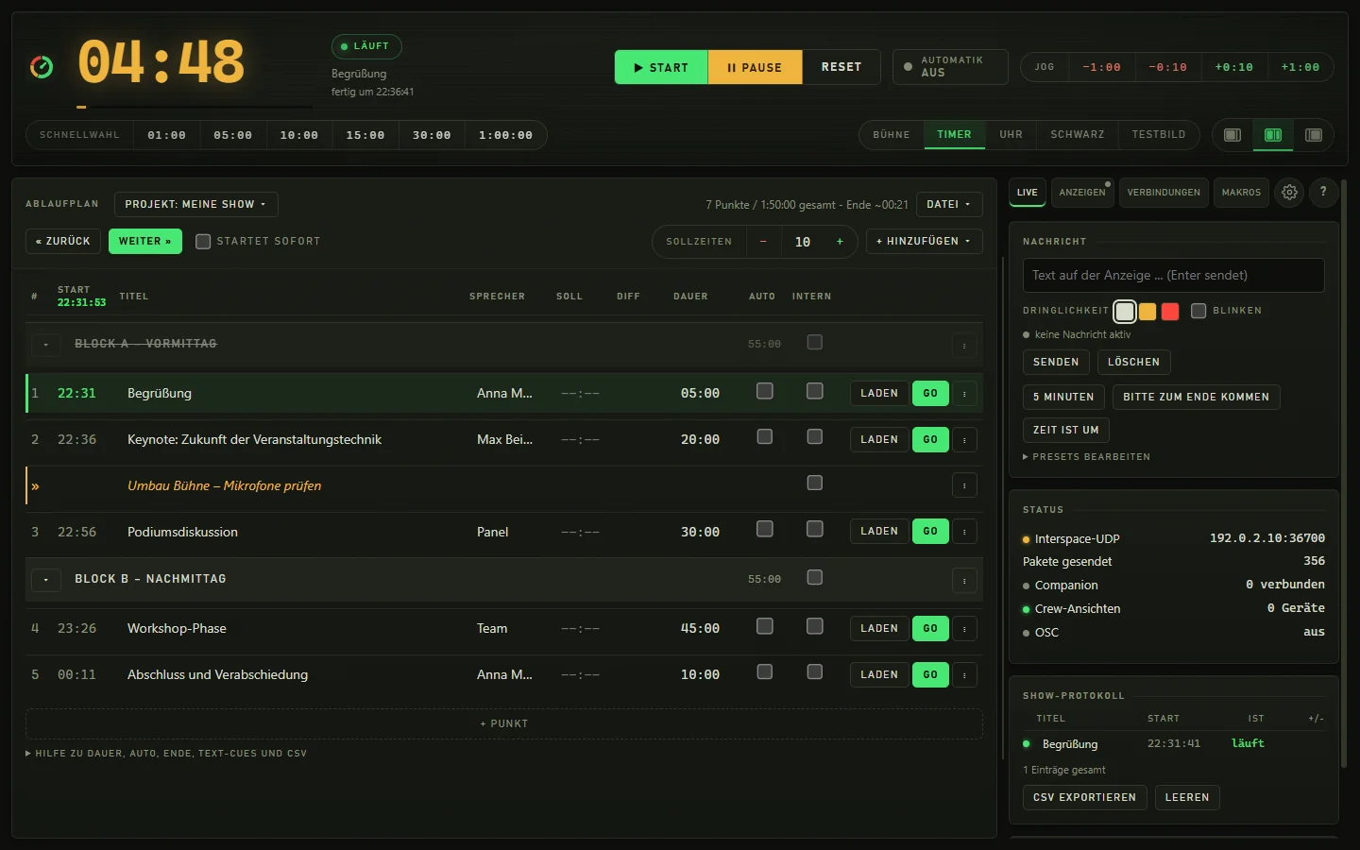Open the Hinzufügen dropdown

click(924, 242)
